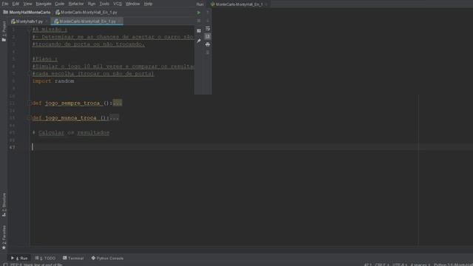Click the green Rerun arrow in Run panel

point(199,13)
